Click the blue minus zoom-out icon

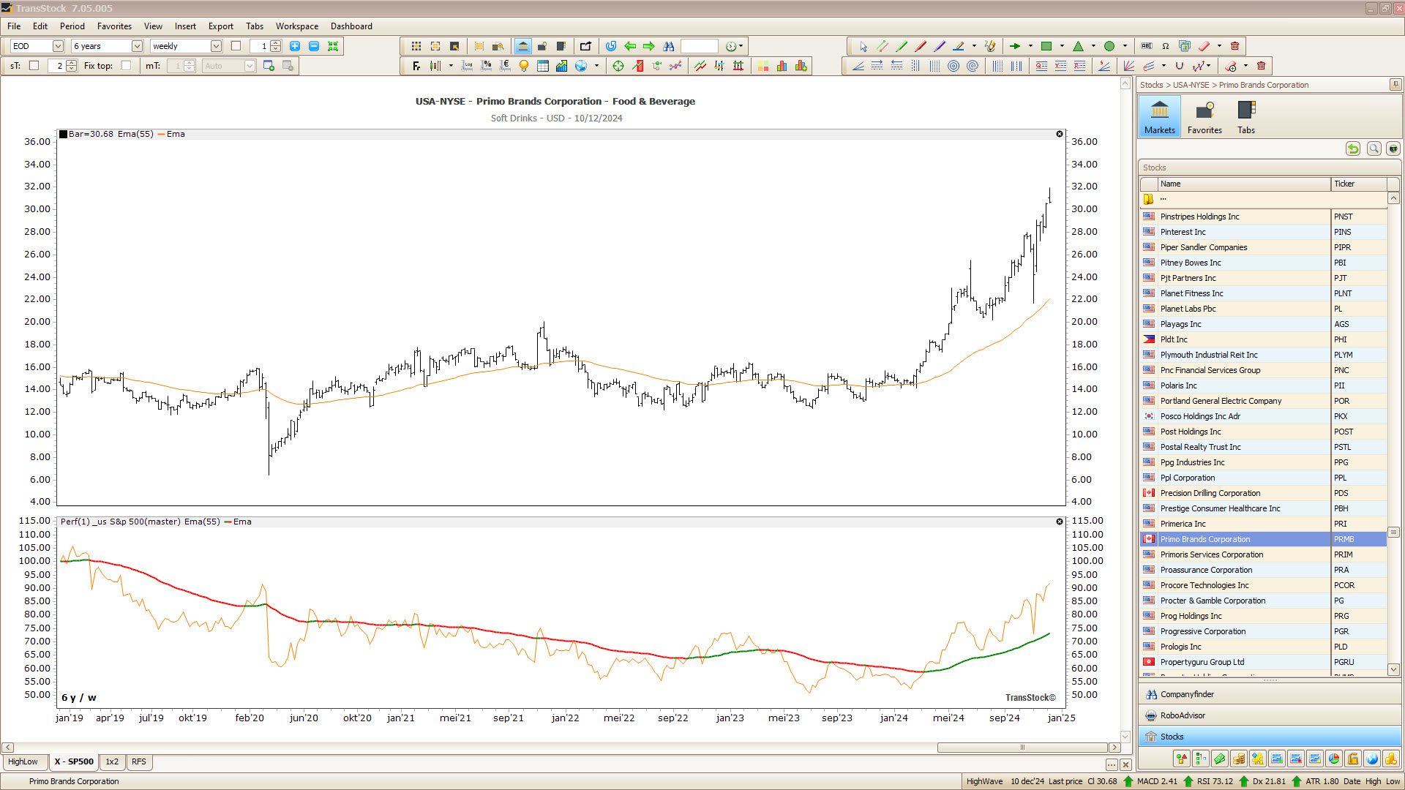[x=314, y=46]
